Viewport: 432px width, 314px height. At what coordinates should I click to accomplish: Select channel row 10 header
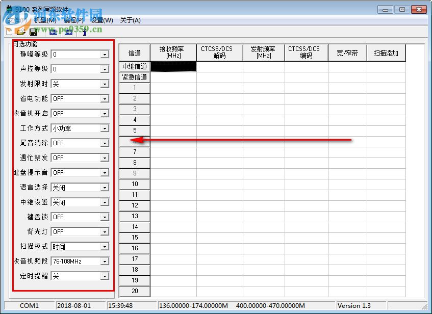(x=135, y=184)
